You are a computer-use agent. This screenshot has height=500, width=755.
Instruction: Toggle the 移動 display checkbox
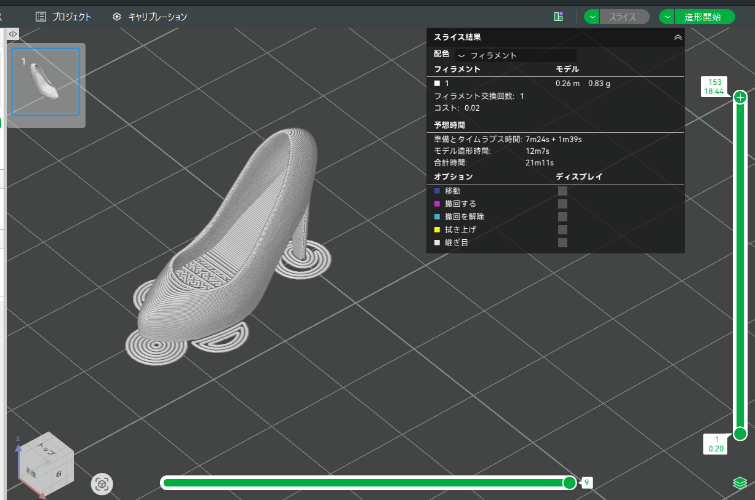pyautogui.click(x=562, y=191)
